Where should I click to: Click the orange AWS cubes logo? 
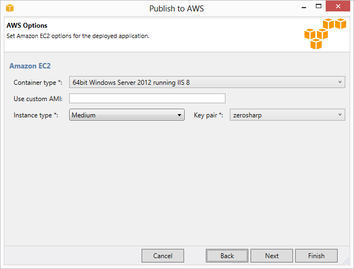pos(325,34)
